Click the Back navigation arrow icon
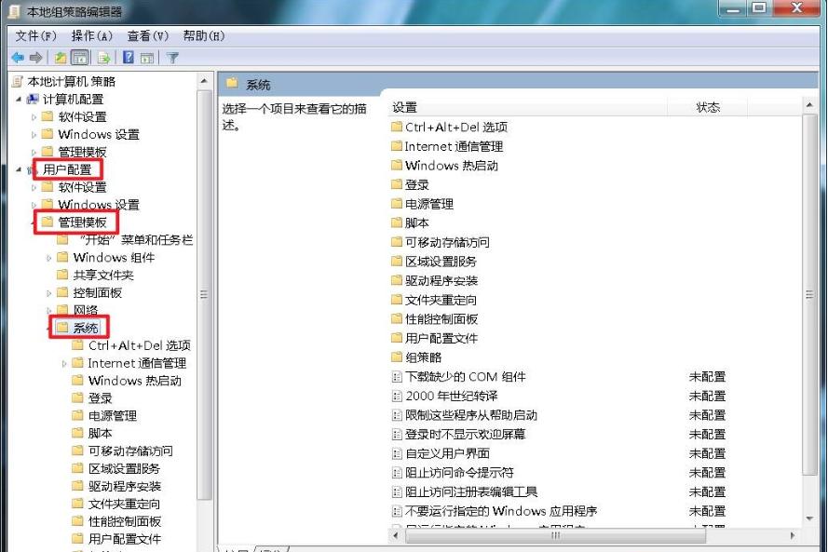This screenshot has height=552, width=828. pos(18,57)
